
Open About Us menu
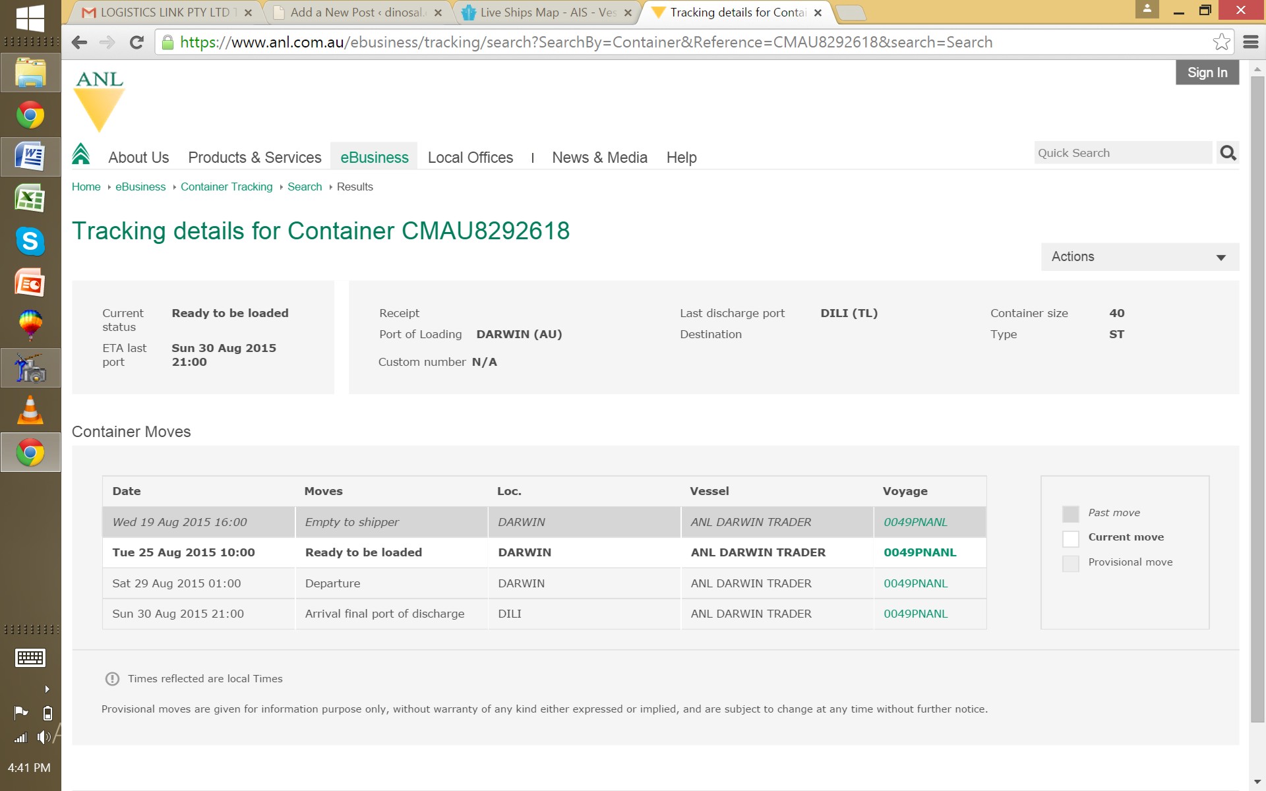tap(138, 158)
